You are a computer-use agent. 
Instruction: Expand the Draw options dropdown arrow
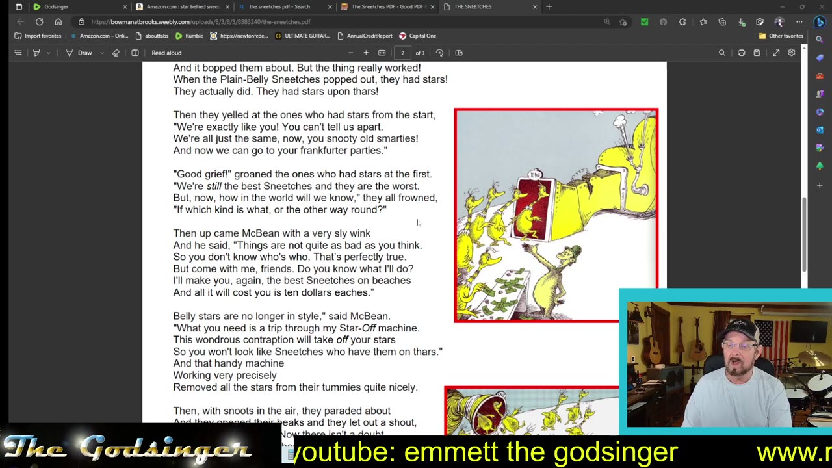102,53
